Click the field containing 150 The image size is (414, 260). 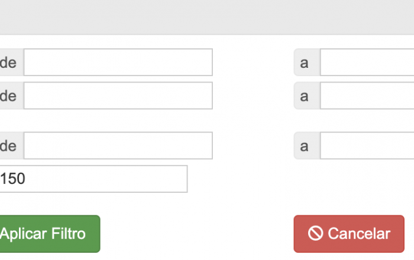[x=93, y=179]
